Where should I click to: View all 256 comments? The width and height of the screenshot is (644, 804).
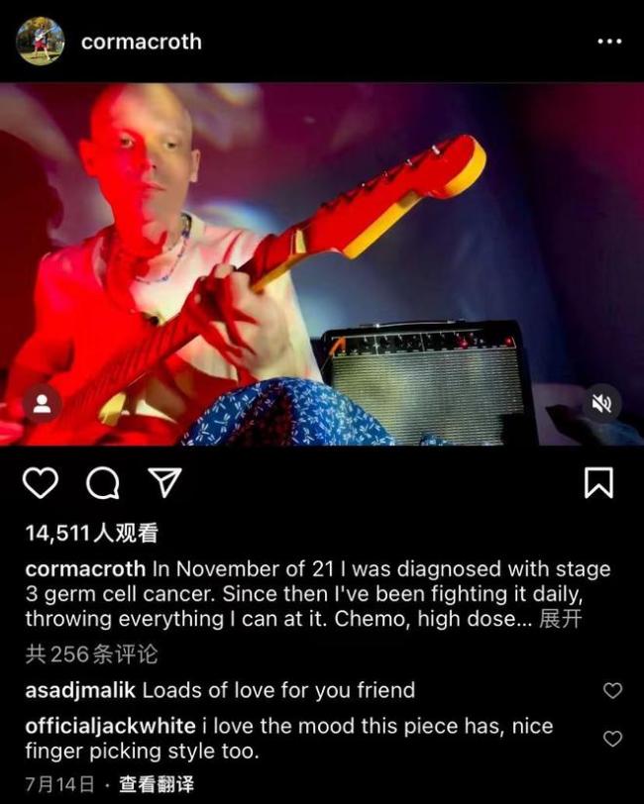(x=91, y=653)
